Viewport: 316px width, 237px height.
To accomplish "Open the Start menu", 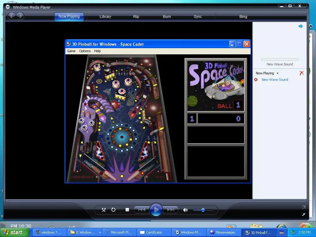I will click(x=14, y=232).
